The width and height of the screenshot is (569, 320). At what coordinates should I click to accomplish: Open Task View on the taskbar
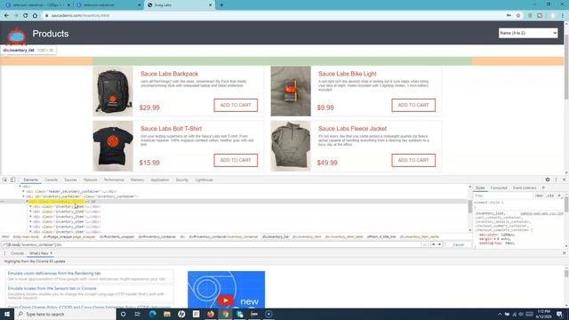pyautogui.click(x=138, y=314)
